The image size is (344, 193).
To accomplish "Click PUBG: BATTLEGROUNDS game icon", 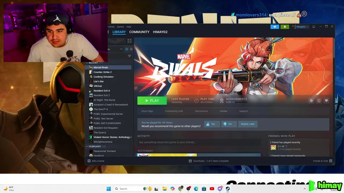I will pyautogui.click(x=91, y=123).
